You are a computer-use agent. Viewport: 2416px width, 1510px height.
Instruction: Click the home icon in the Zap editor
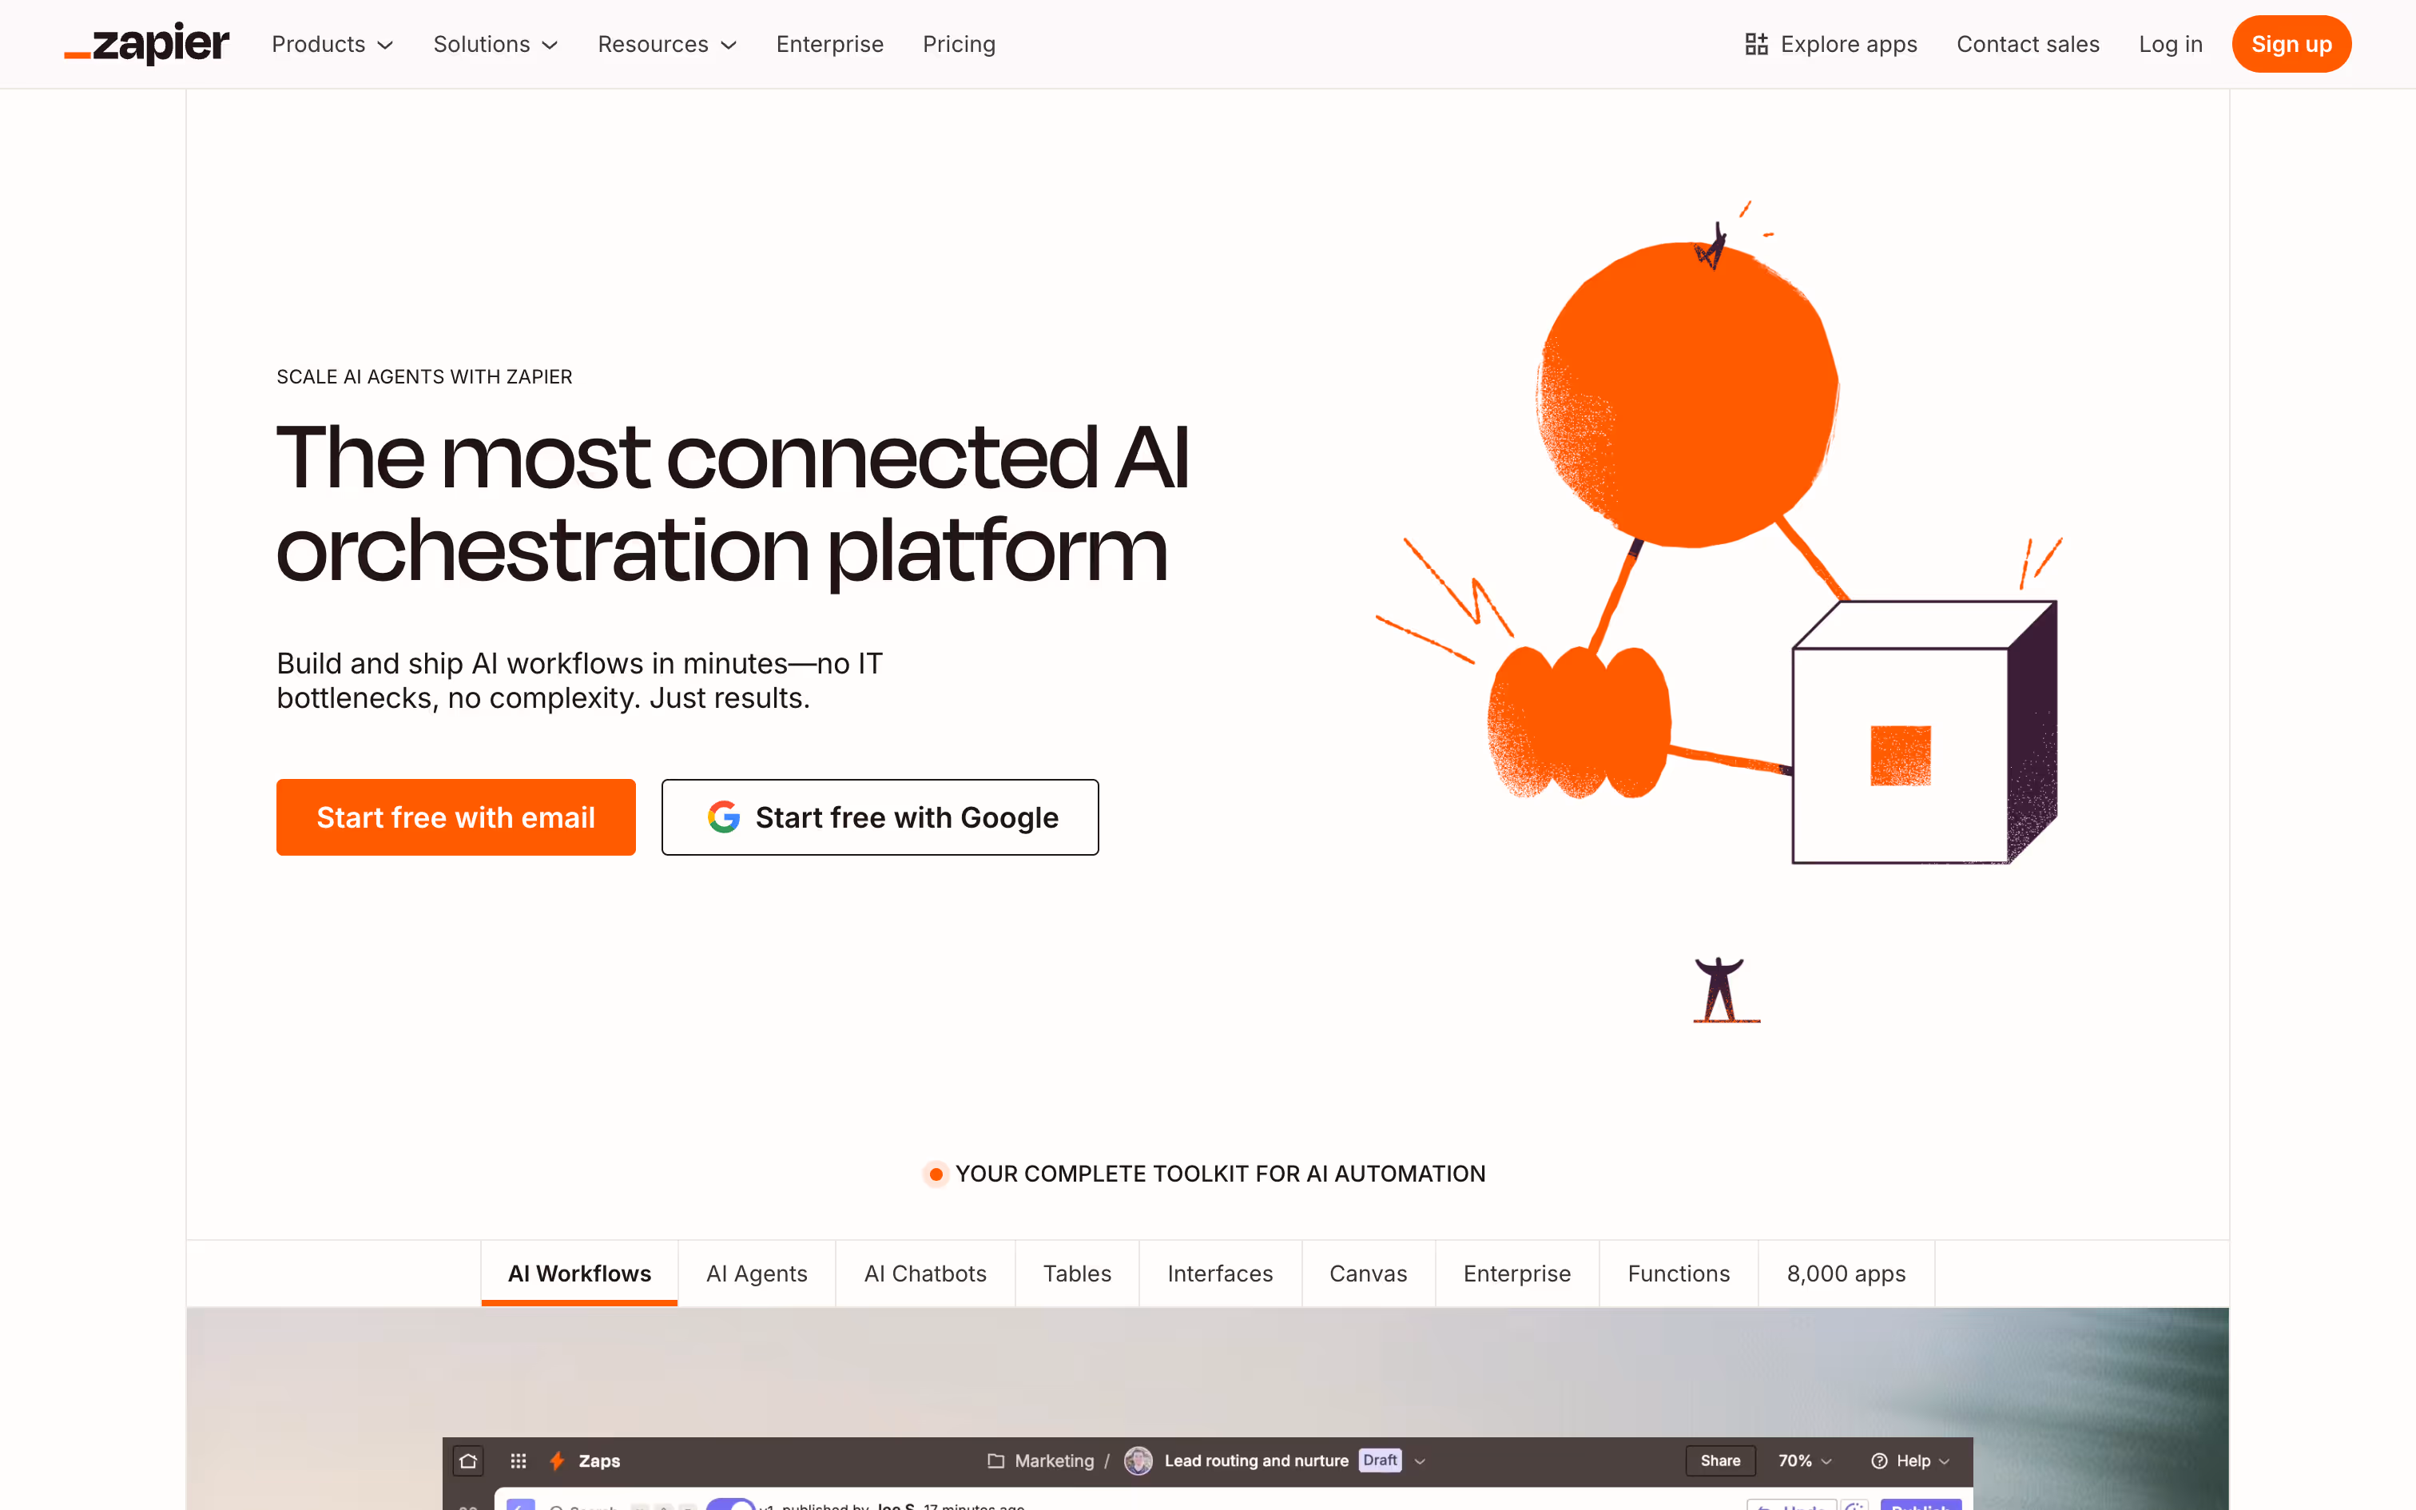click(x=468, y=1461)
